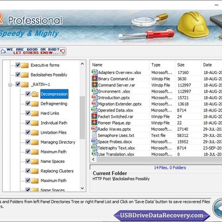Click the text file icon of Semaphore Uses.txt

point(94,135)
